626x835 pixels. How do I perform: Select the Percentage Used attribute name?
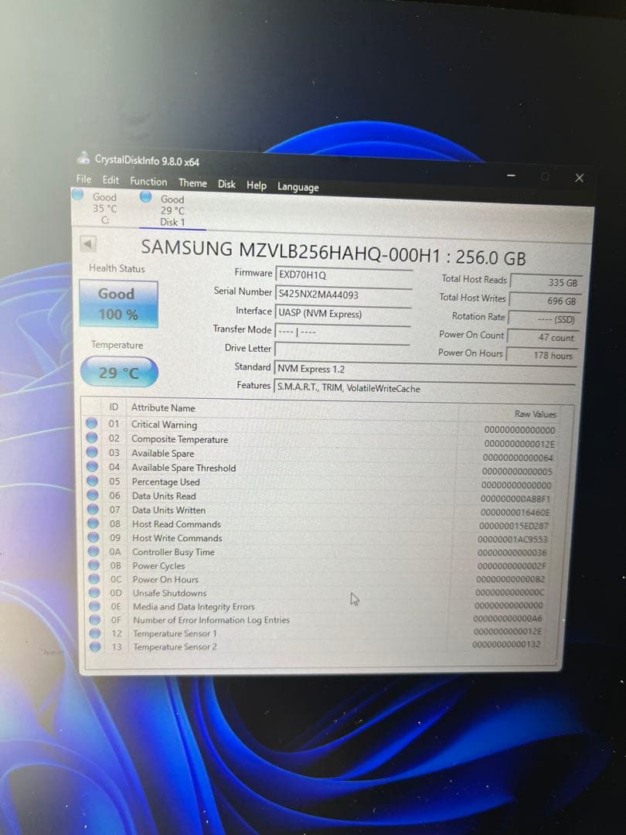165,482
